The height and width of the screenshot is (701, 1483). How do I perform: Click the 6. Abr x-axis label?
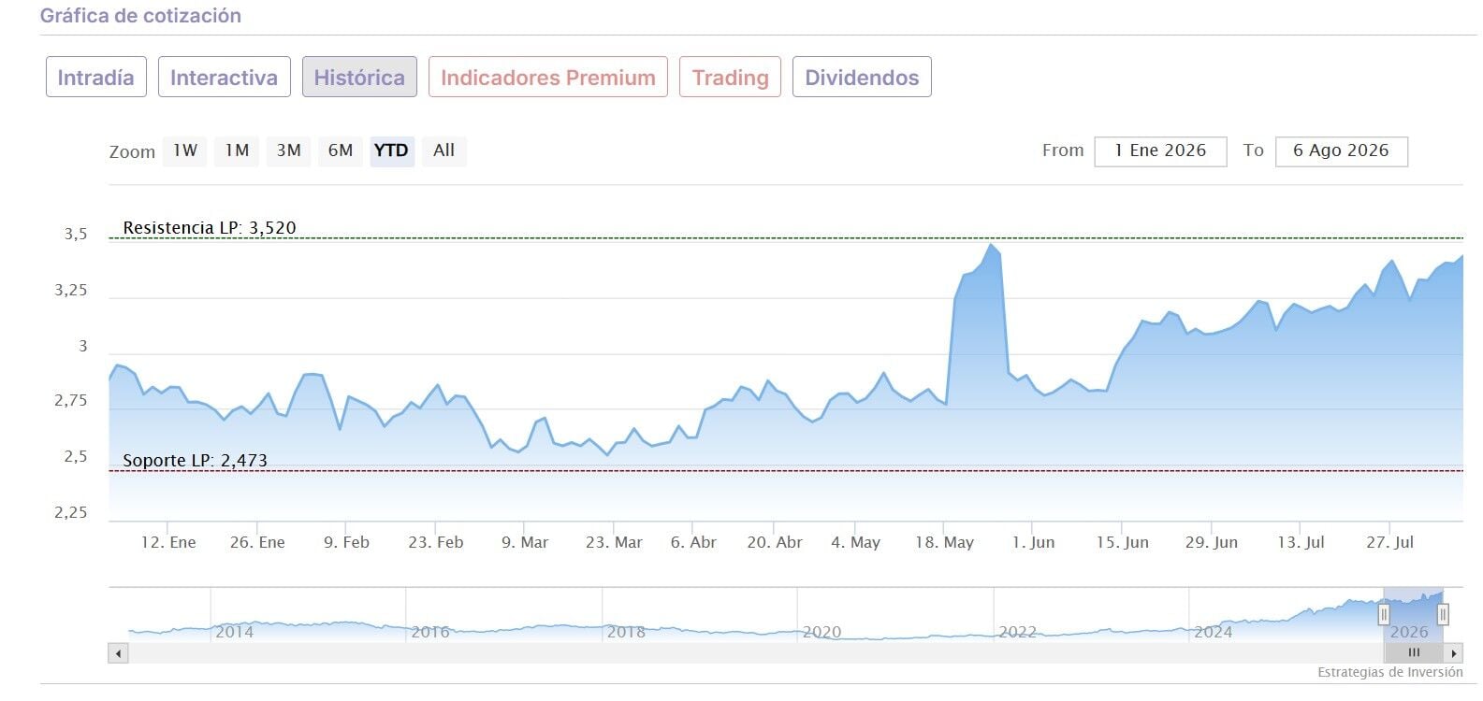[693, 542]
